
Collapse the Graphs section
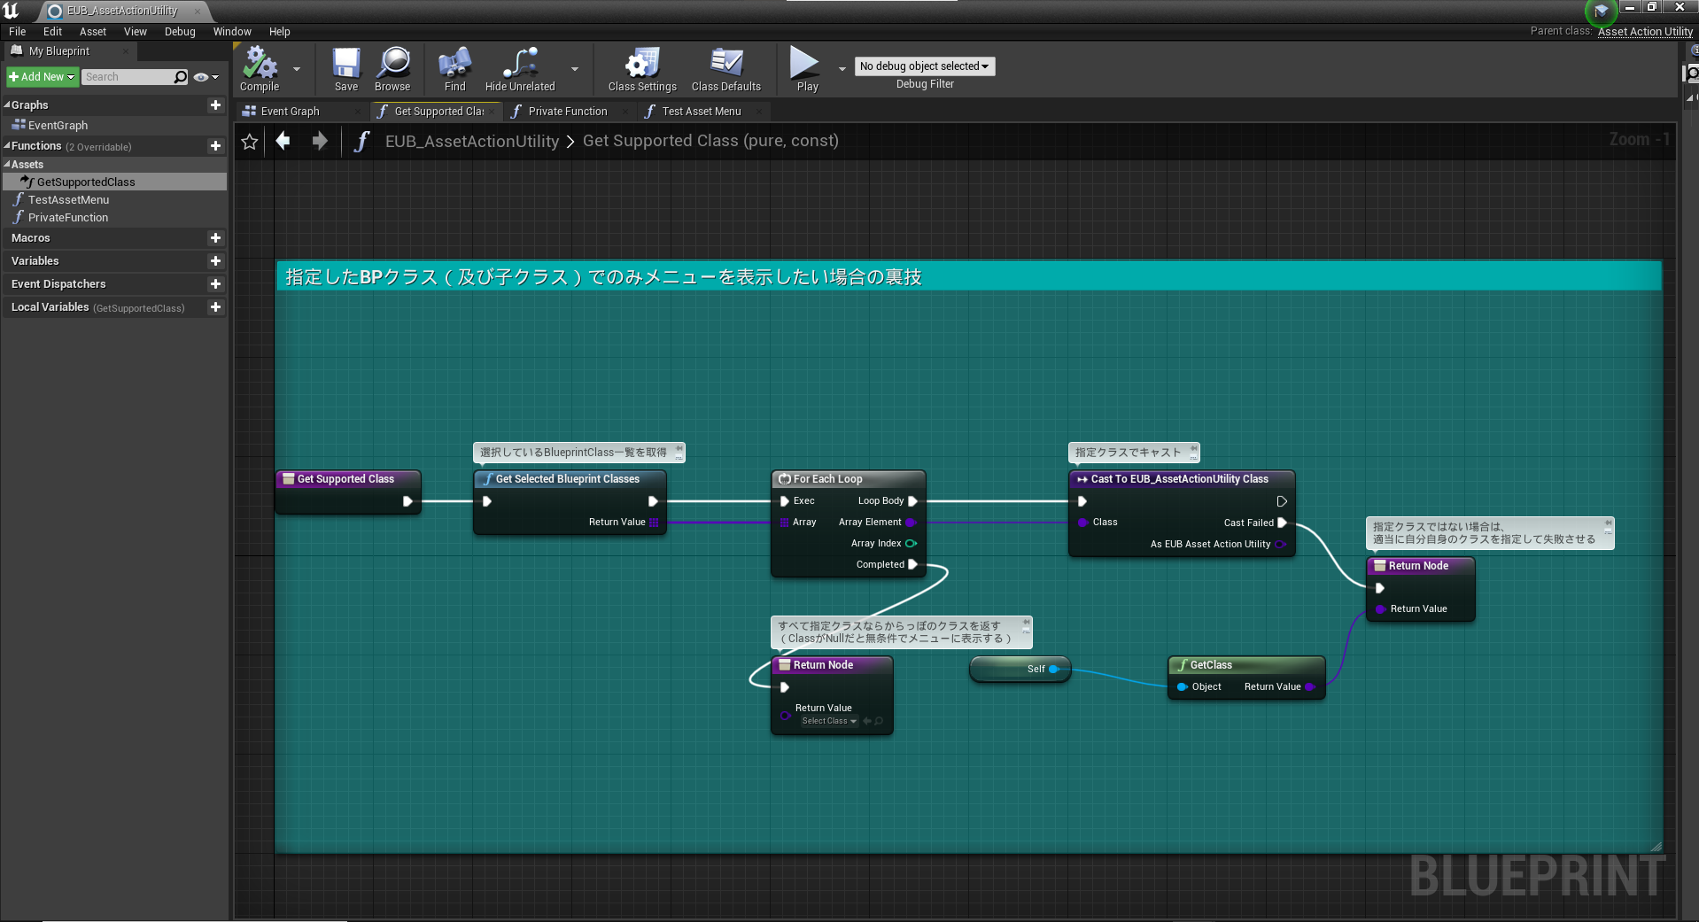7,105
